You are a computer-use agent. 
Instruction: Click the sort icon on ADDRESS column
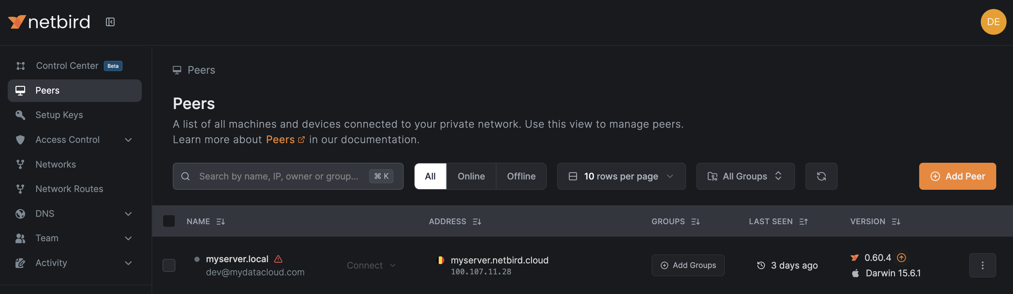click(477, 222)
